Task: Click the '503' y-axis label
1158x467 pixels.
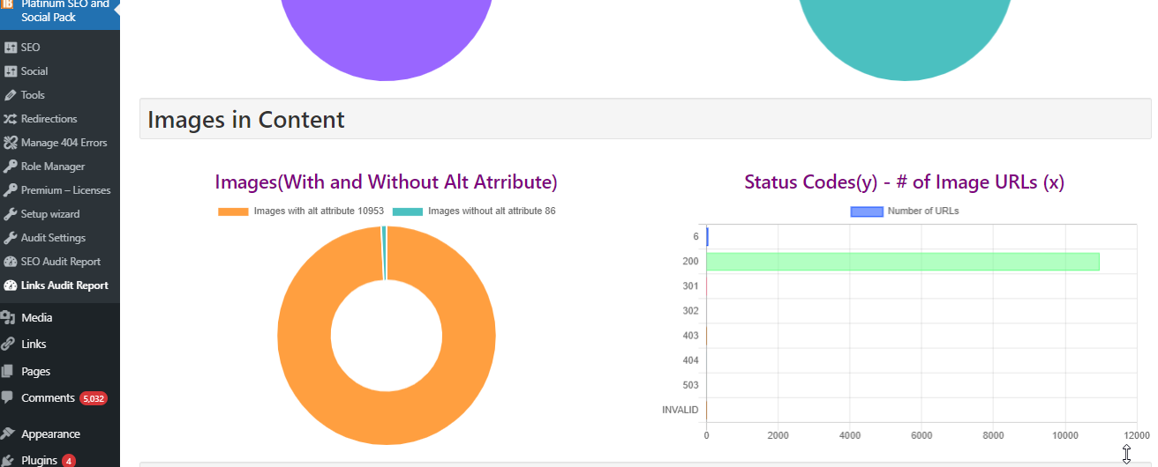Action: click(x=690, y=385)
